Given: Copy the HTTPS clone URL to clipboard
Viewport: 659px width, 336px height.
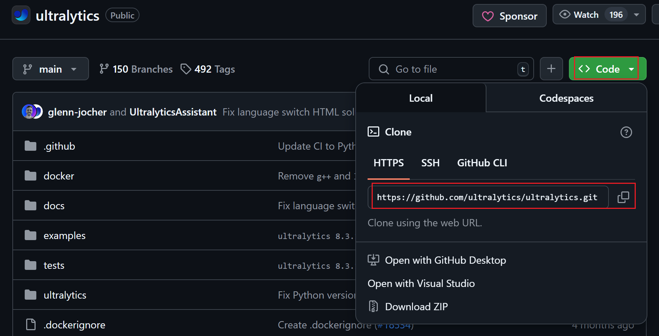Looking at the screenshot, I should click(623, 197).
